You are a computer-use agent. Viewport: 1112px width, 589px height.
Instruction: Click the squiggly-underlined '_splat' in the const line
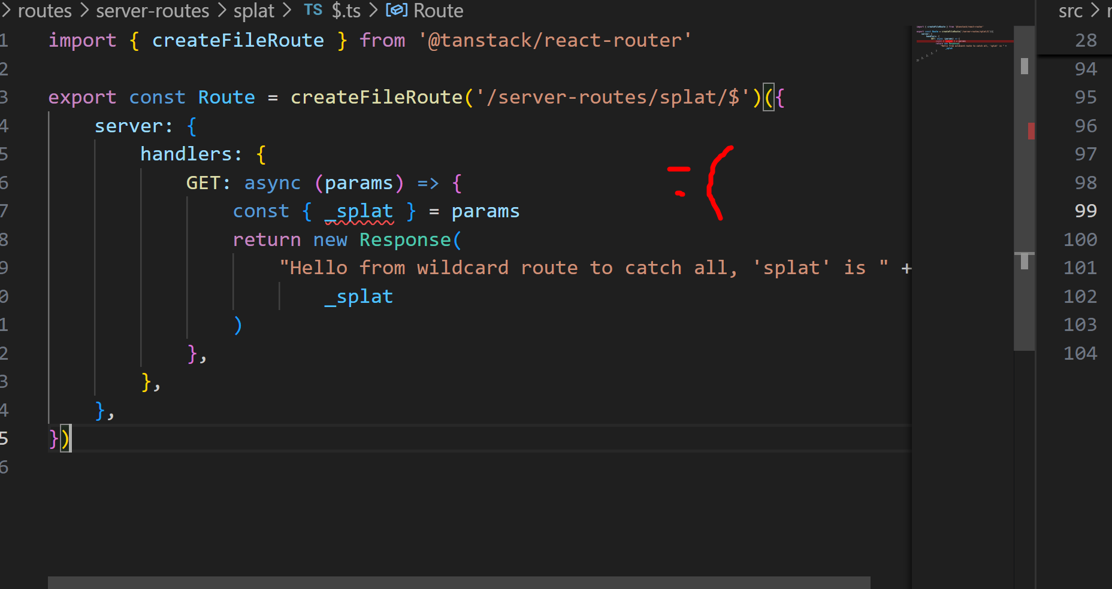359,211
